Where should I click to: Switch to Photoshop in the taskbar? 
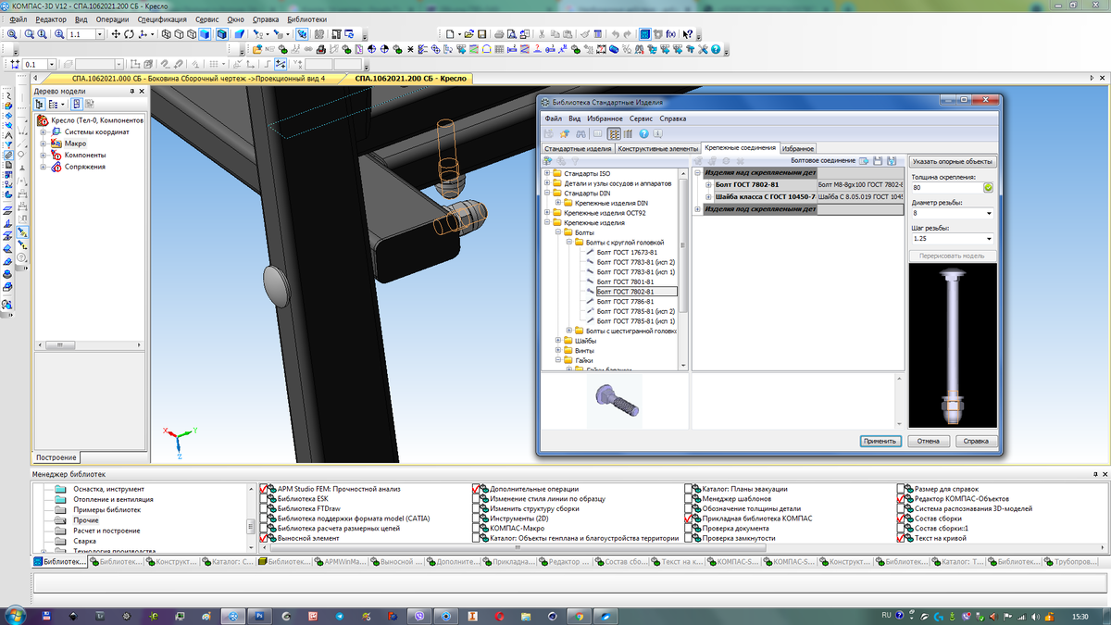tap(259, 615)
